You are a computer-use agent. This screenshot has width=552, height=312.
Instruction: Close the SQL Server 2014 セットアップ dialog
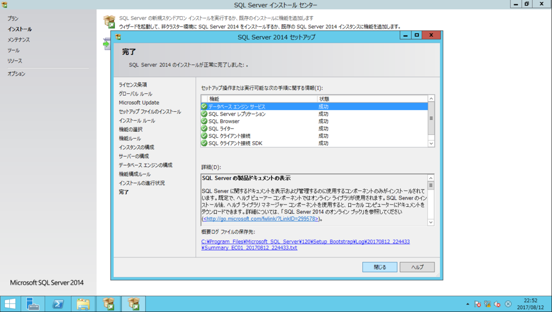coord(431,35)
